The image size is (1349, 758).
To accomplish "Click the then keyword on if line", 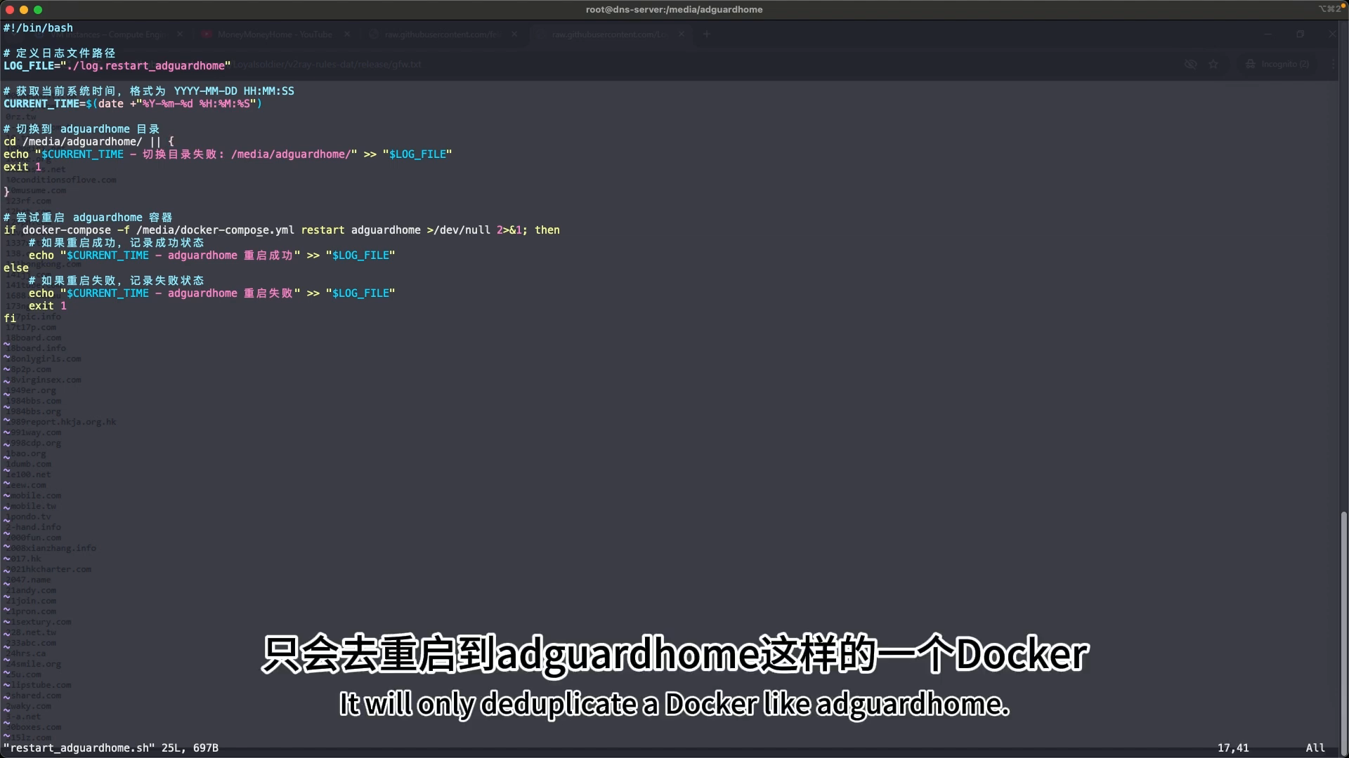I will click(x=547, y=230).
